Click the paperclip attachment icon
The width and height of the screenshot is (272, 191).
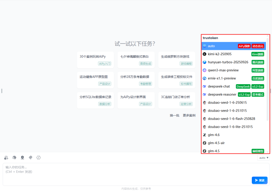30,157
